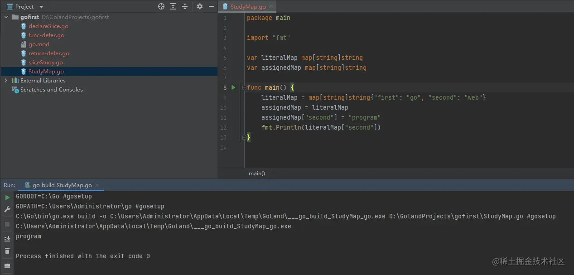Click the 'program' output line in the console
Viewport: 574px width, 275px height.
pyautogui.click(x=29, y=236)
